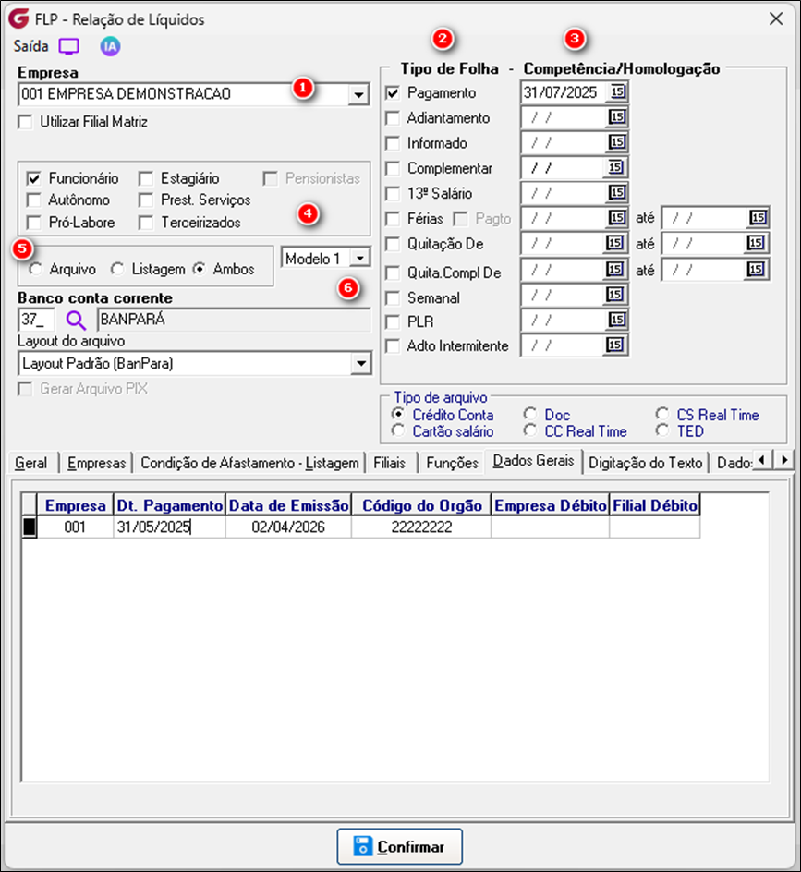The image size is (801, 872).
Task: Click the Saída monitor output icon
Action: pos(69,47)
